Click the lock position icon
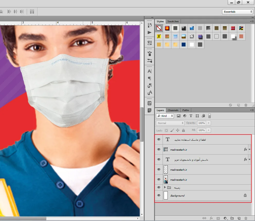This screenshot has height=221, width=255. click(178, 130)
